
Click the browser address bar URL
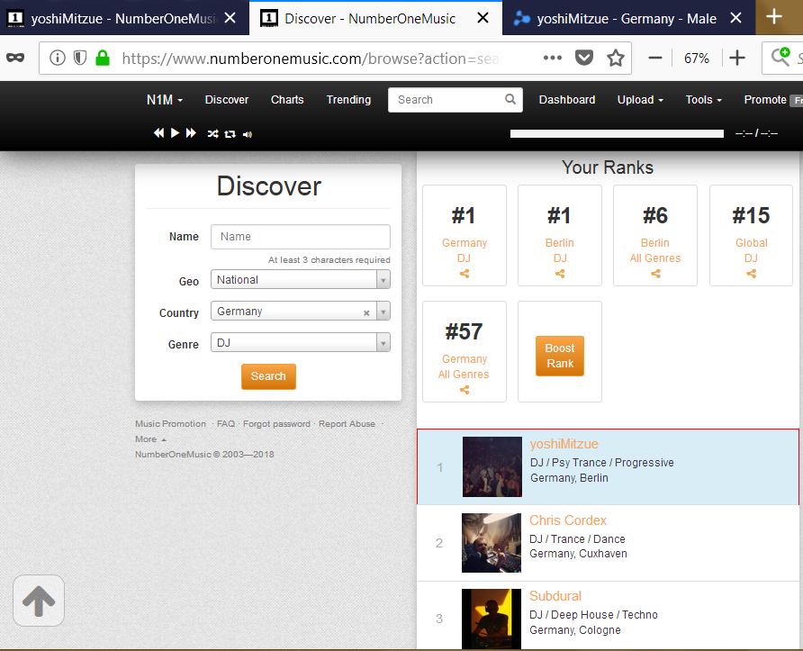click(310, 59)
